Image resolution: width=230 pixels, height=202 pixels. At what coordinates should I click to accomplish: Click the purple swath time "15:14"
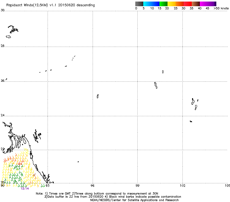point(25,189)
